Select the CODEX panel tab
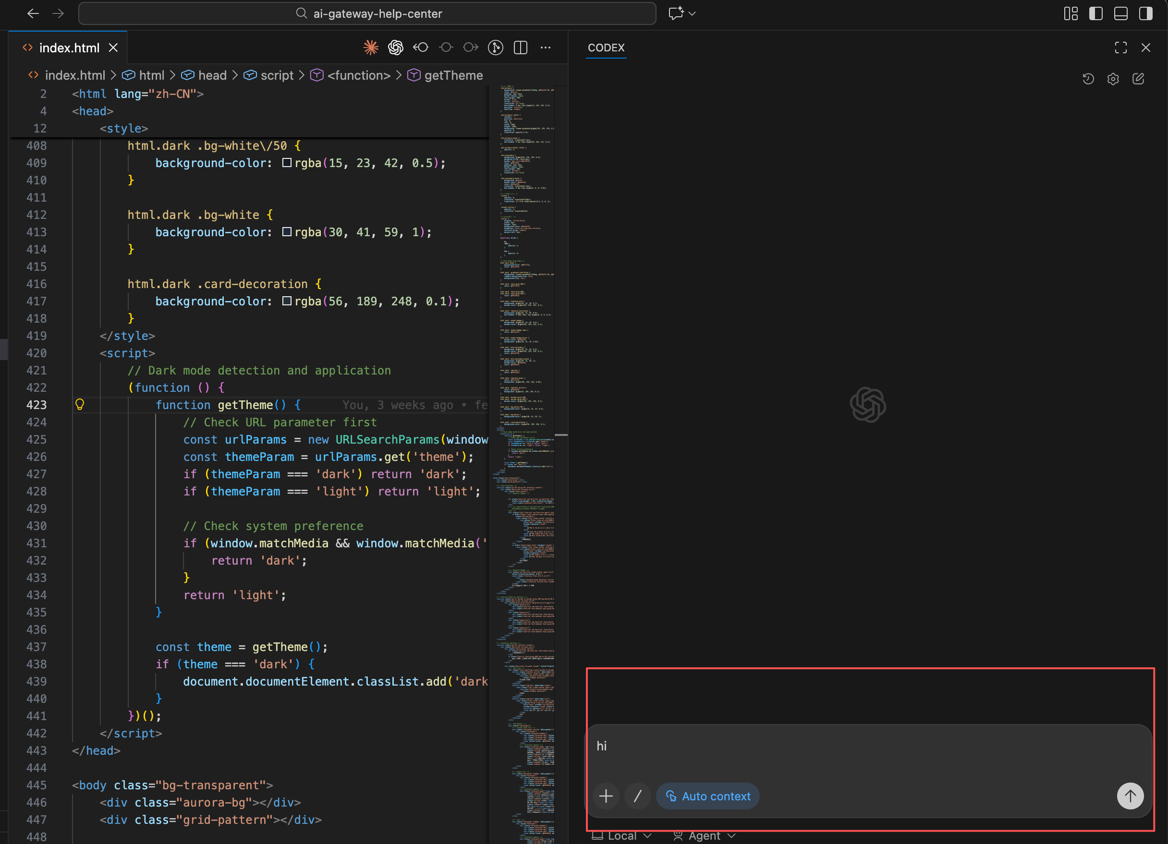Image resolution: width=1168 pixels, height=844 pixels. pos(606,48)
